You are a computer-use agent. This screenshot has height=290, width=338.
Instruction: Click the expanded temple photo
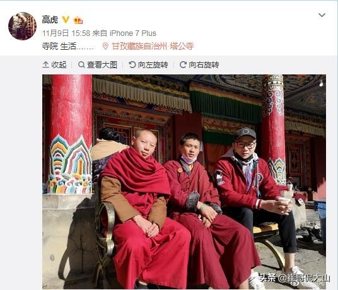[184, 182]
